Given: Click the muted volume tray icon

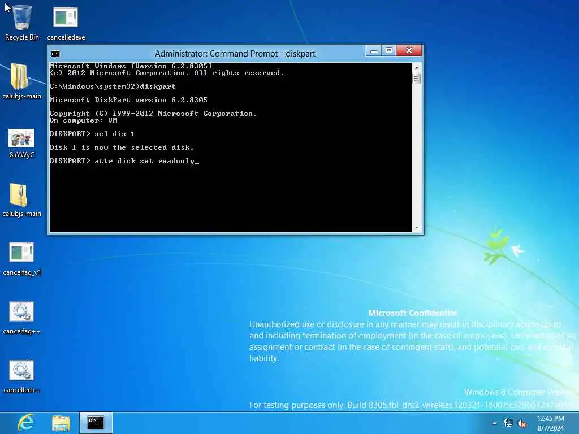Looking at the screenshot, I should [522, 424].
